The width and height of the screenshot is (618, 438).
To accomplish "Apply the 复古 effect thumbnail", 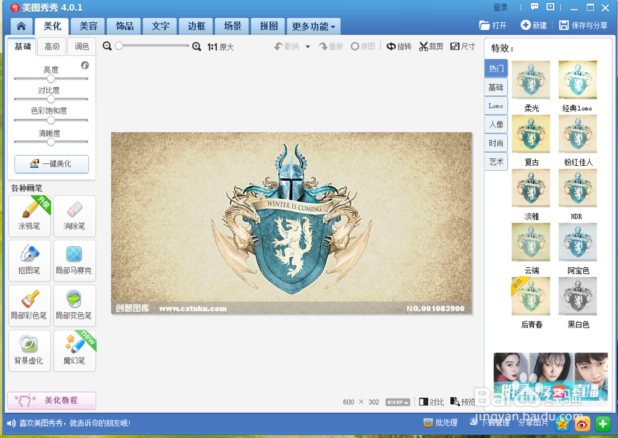I will (x=531, y=134).
